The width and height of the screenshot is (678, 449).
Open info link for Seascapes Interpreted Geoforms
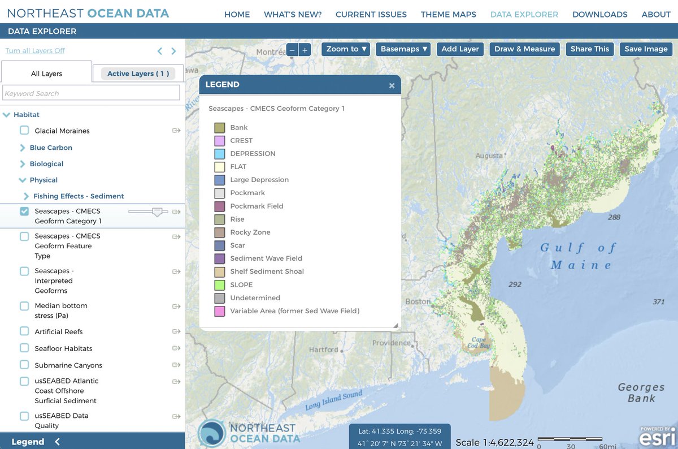(176, 271)
